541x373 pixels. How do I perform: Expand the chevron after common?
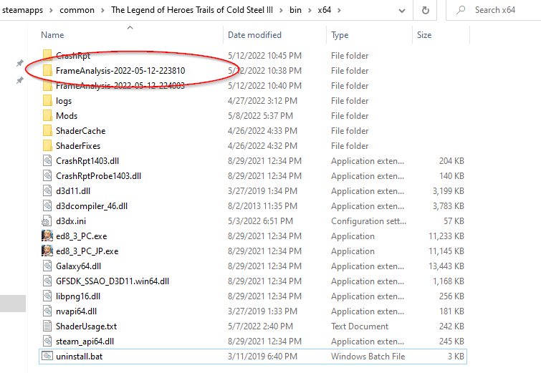pos(102,10)
